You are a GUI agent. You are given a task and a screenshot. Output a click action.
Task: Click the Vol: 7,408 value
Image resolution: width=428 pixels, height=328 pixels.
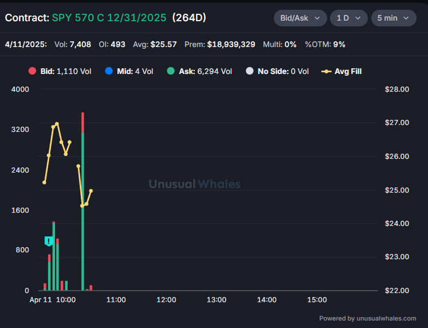(x=73, y=44)
